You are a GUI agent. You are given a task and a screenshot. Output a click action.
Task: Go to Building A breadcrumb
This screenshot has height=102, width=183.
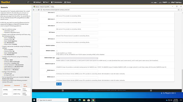[x=37, y=2]
